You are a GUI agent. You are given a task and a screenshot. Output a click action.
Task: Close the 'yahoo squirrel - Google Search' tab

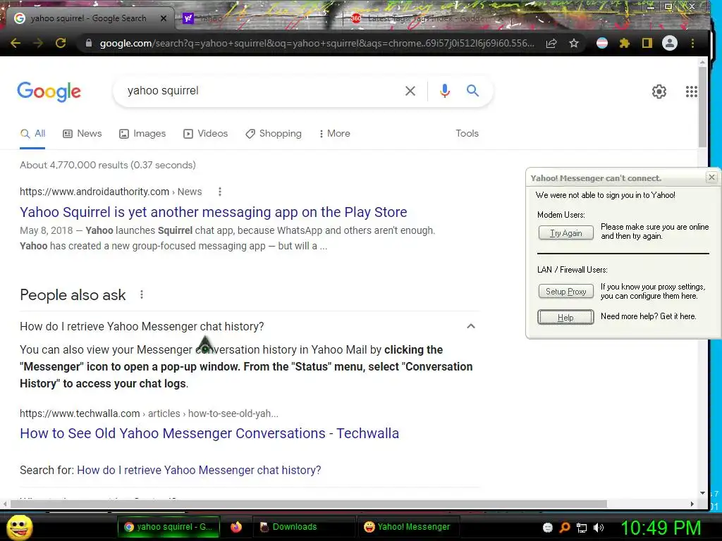(164, 18)
